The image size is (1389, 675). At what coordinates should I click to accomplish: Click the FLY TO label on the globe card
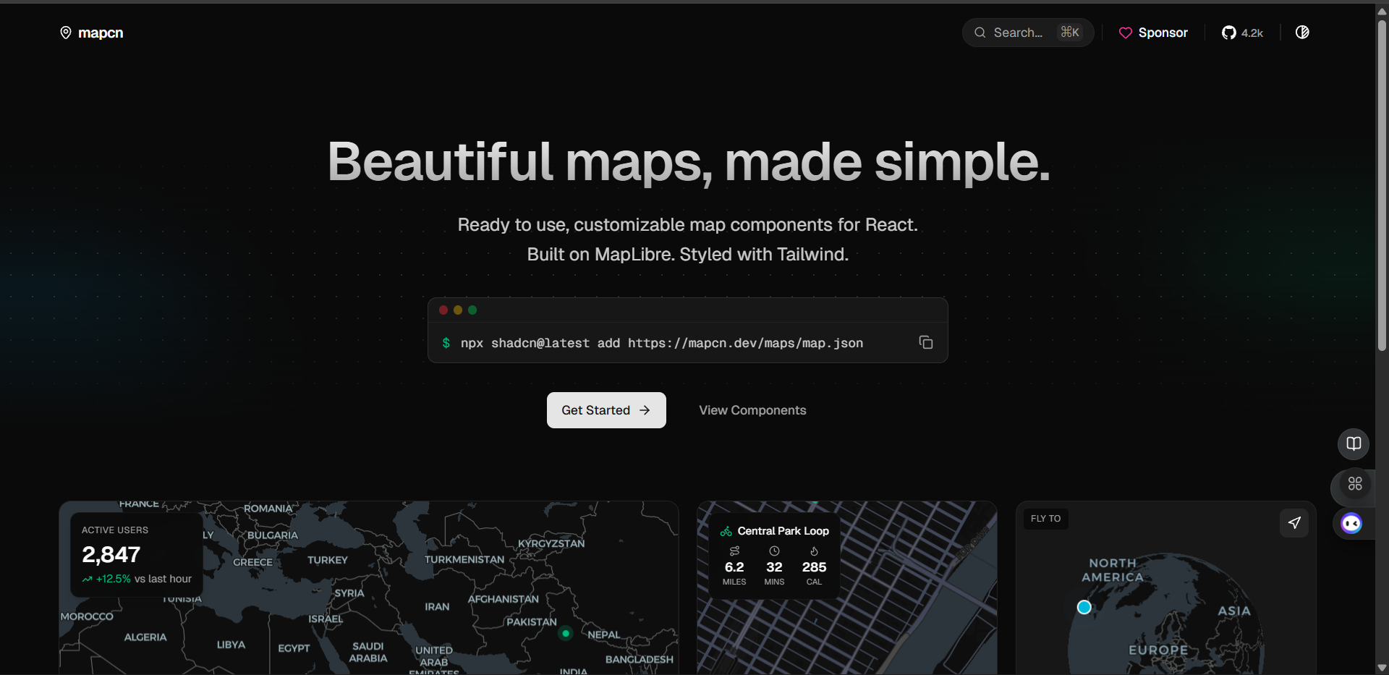[x=1045, y=519]
